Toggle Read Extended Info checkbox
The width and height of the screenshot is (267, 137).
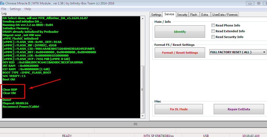[x=213, y=31]
